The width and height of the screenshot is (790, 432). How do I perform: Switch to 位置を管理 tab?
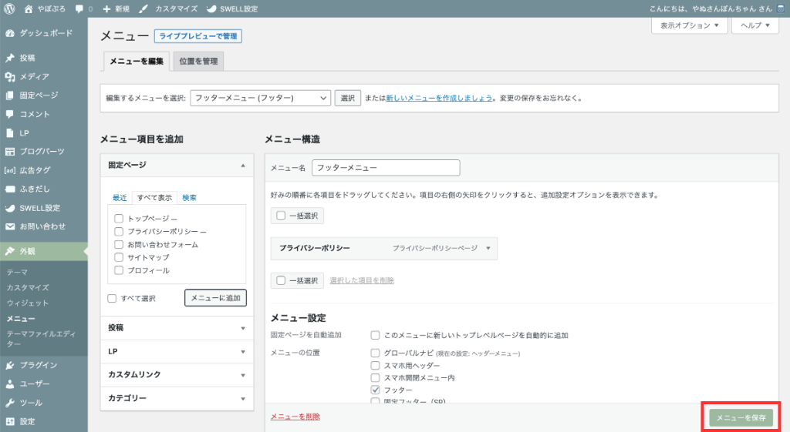click(x=198, y=62)
